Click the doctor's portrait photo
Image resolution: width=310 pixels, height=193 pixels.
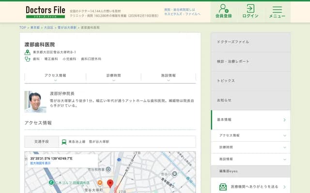pyautogui.click(x=35, y=102)
